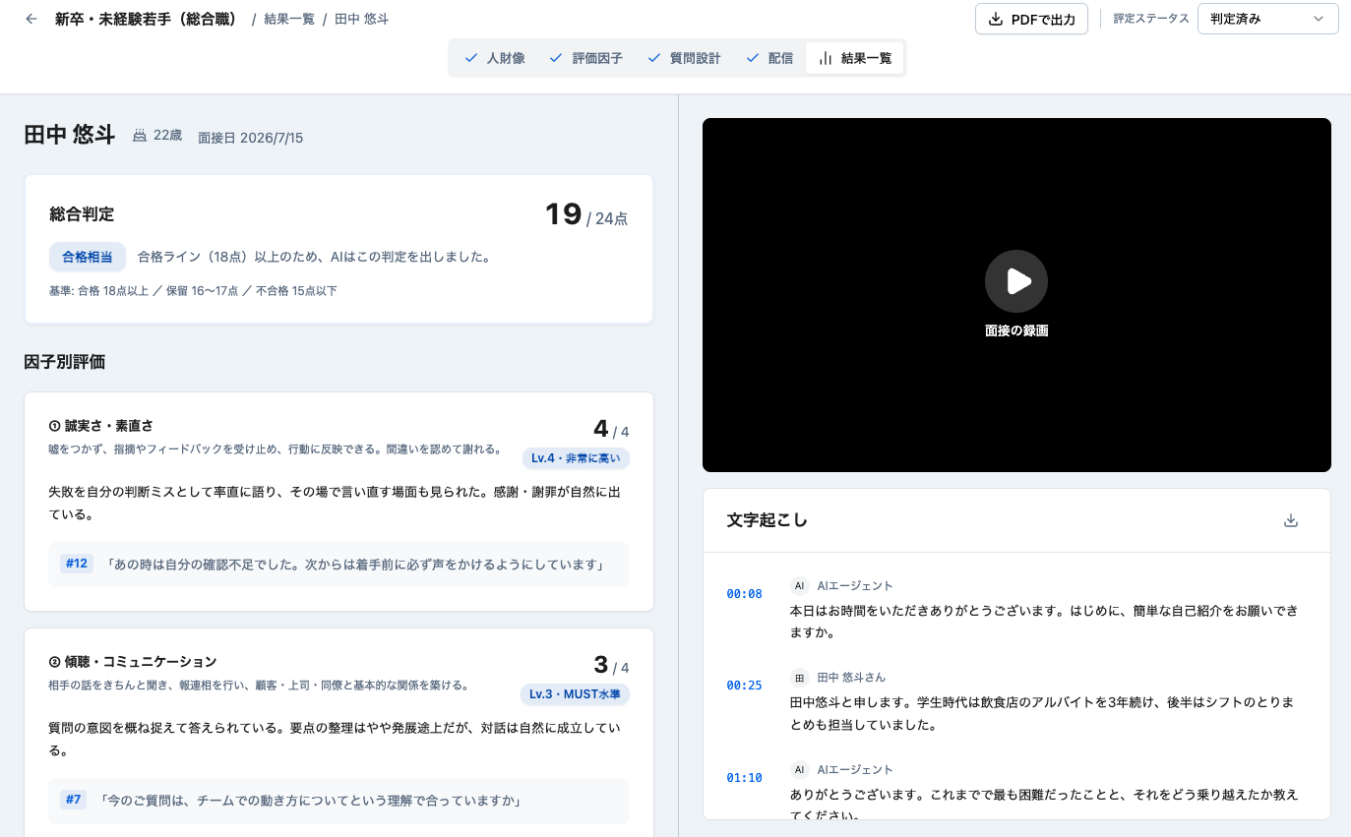Click the AI avatar at 00:08
This screenshot has width=1351, height=837.
(x=799, y=586)
